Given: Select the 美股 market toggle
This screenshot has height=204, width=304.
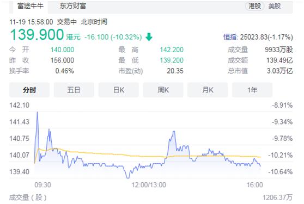Looking at the screenshot, I should (x=275, y=6).
